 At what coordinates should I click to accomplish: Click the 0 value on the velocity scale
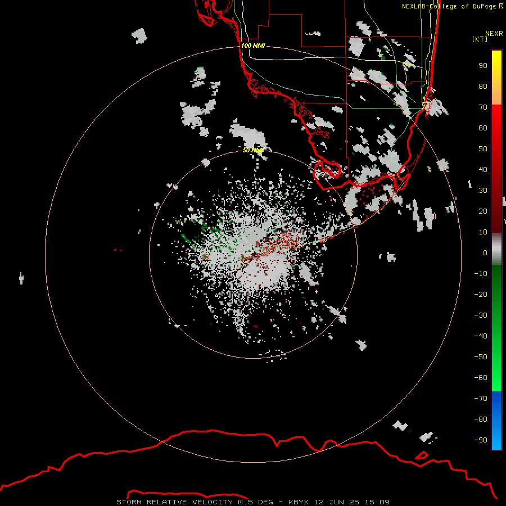pyautogui.click(x=485, y=252)
